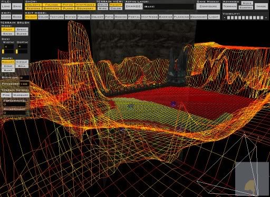Select the Barrier edit mode

[x=166, y=17]
